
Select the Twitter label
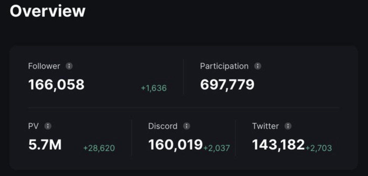(x=265, y=126)
